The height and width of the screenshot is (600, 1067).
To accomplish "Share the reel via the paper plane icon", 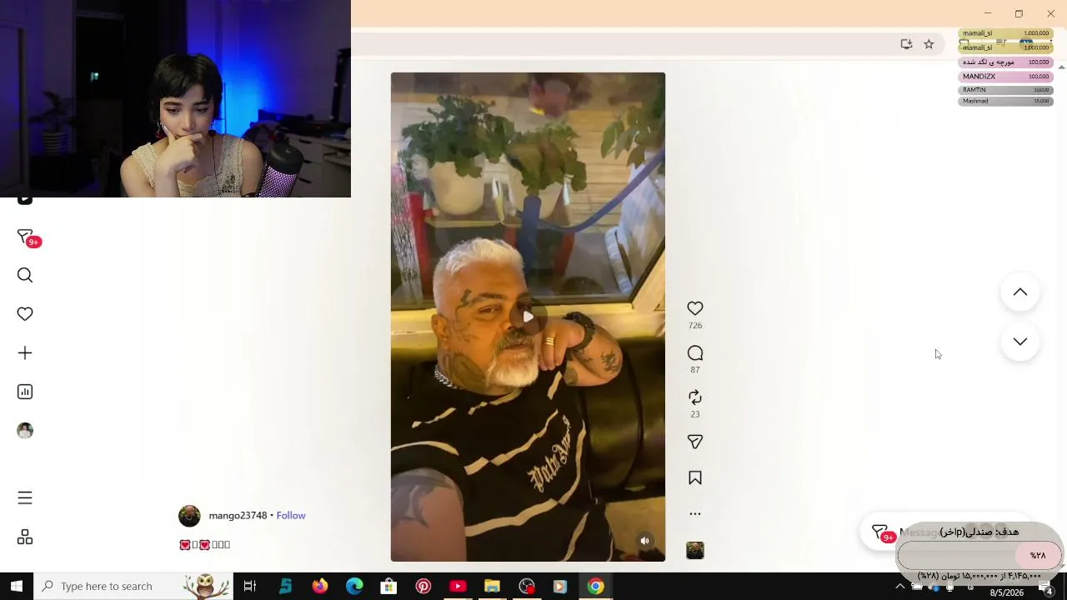I will tap(695, 442).
